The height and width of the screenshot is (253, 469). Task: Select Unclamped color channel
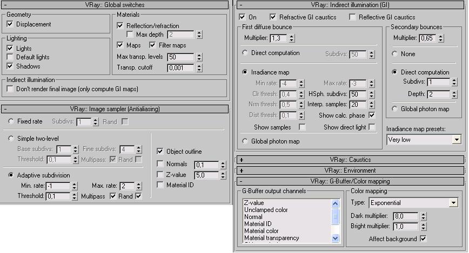click(266, 210)
